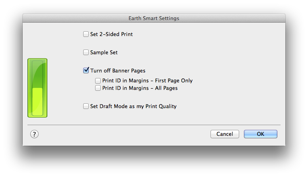Click the empty dialog area beside the help button
This screenshot has height=177, width=308.
(119, 135)
